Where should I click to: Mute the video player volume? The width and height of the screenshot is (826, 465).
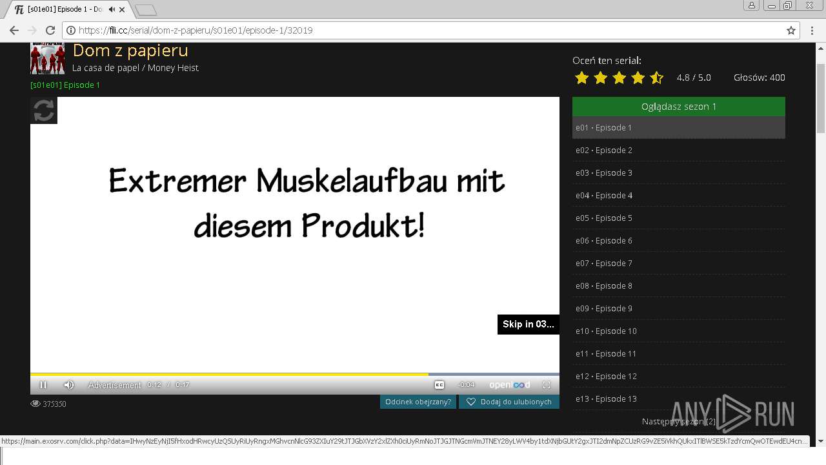point(68,385)
